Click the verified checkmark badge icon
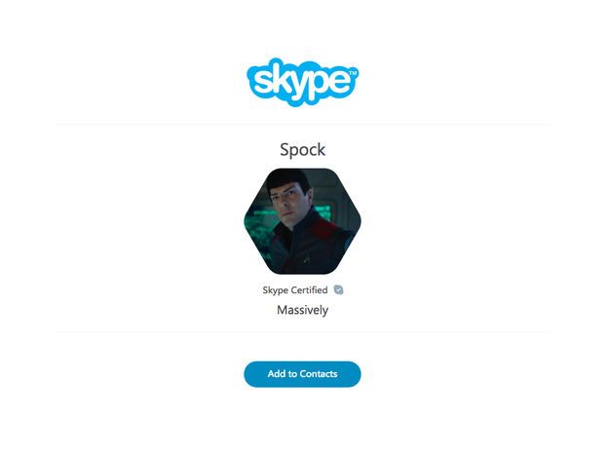 (339, 290)
